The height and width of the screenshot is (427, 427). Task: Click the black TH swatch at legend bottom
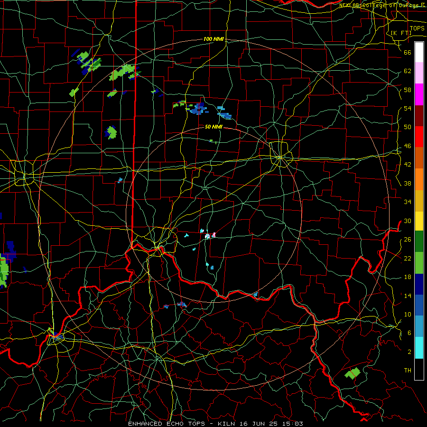pyautogui.click(x=419, y=369)
